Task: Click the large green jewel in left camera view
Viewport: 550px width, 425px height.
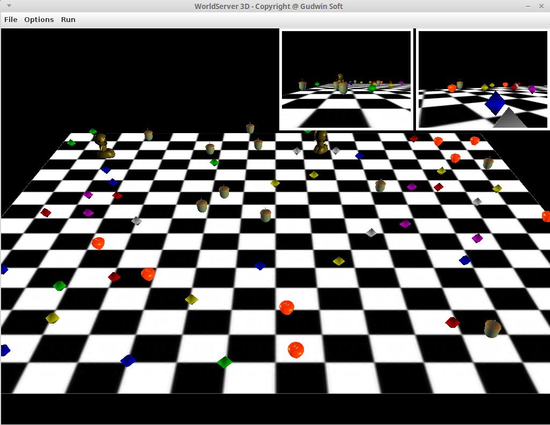Action: (371, 88)
